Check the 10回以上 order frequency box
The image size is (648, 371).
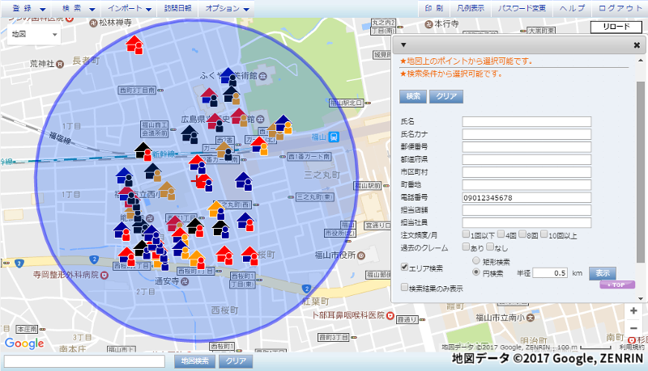point(544,234)
